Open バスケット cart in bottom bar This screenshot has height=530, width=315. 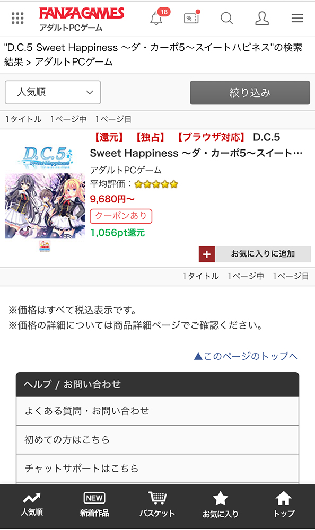pos(157,505)
